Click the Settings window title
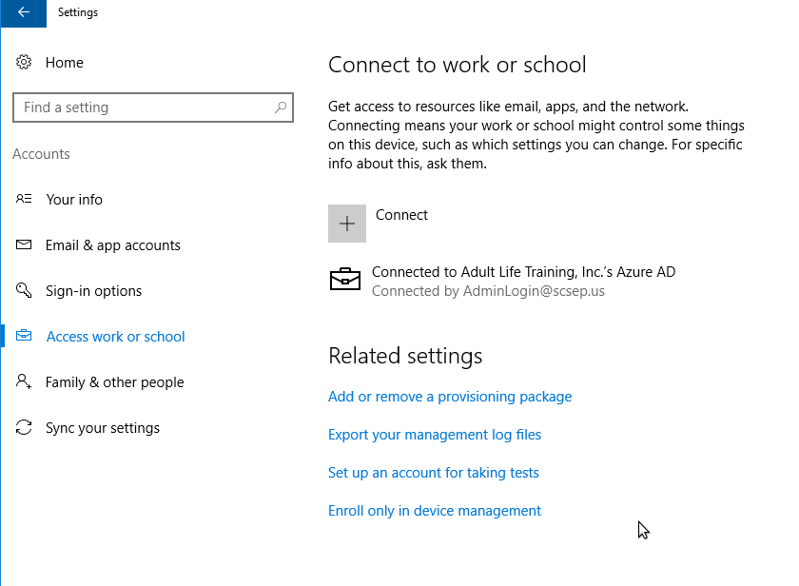The height and width of the screenshot is (586, 799). point(78,12)
